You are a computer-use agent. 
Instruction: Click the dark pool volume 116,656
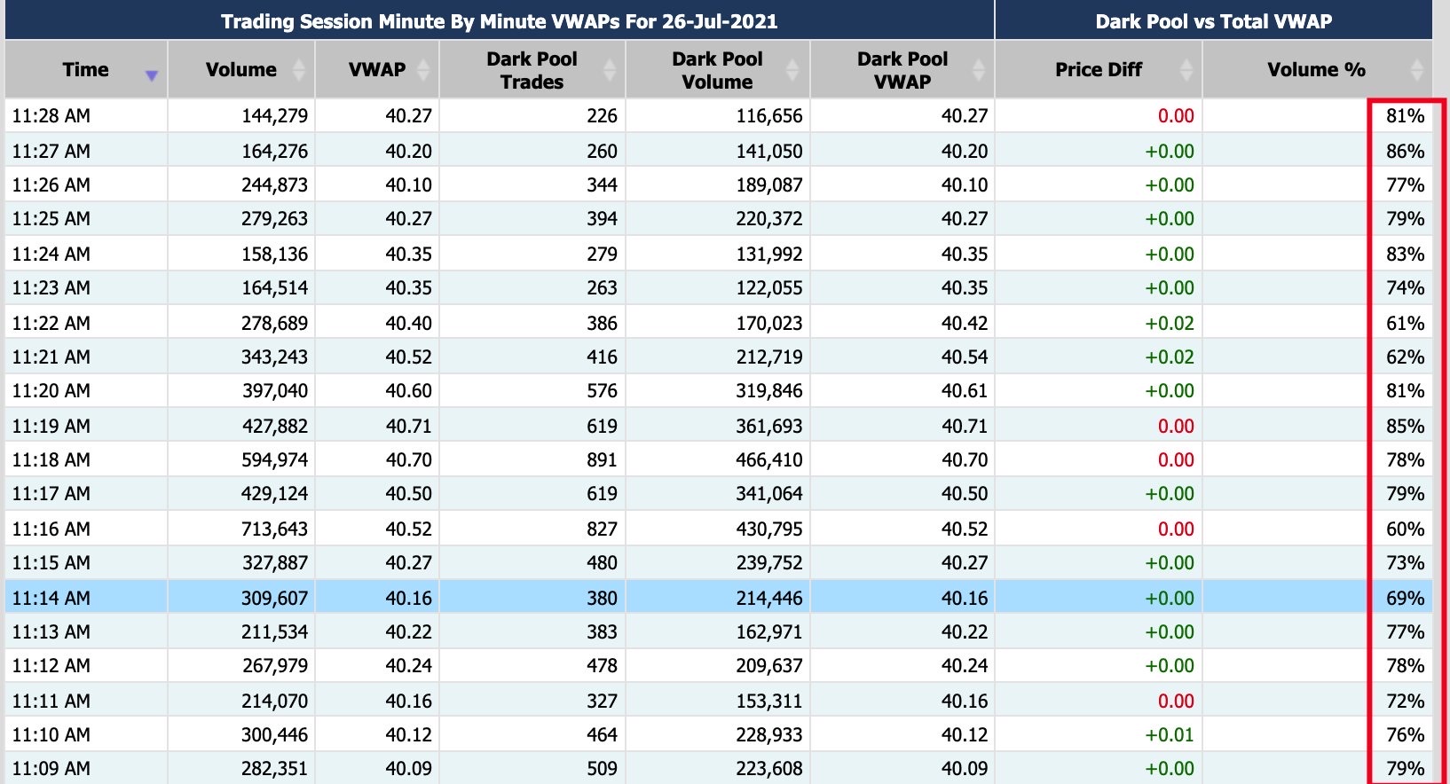pos(768,115)
